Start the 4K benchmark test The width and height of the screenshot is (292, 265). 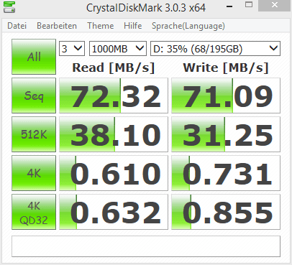click(x=34, y=173)
